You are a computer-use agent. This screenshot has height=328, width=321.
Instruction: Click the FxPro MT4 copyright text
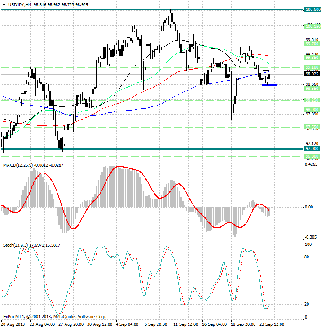tap(54, 317)
